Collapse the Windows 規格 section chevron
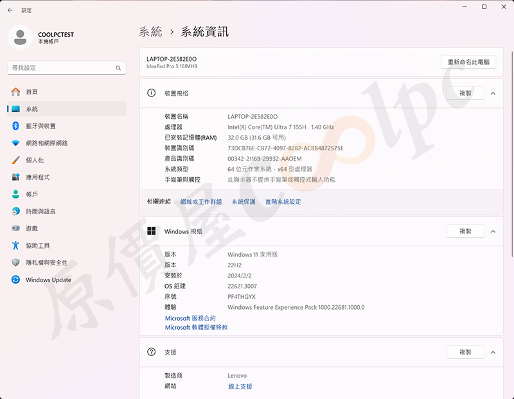Image resolution: width=514 pixels, height=399 pixels. click(x=493, y=231)
